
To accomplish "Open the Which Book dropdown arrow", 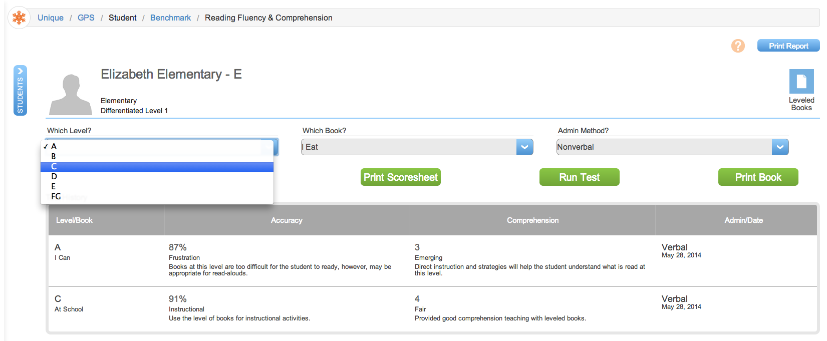I will pos(524,147).
